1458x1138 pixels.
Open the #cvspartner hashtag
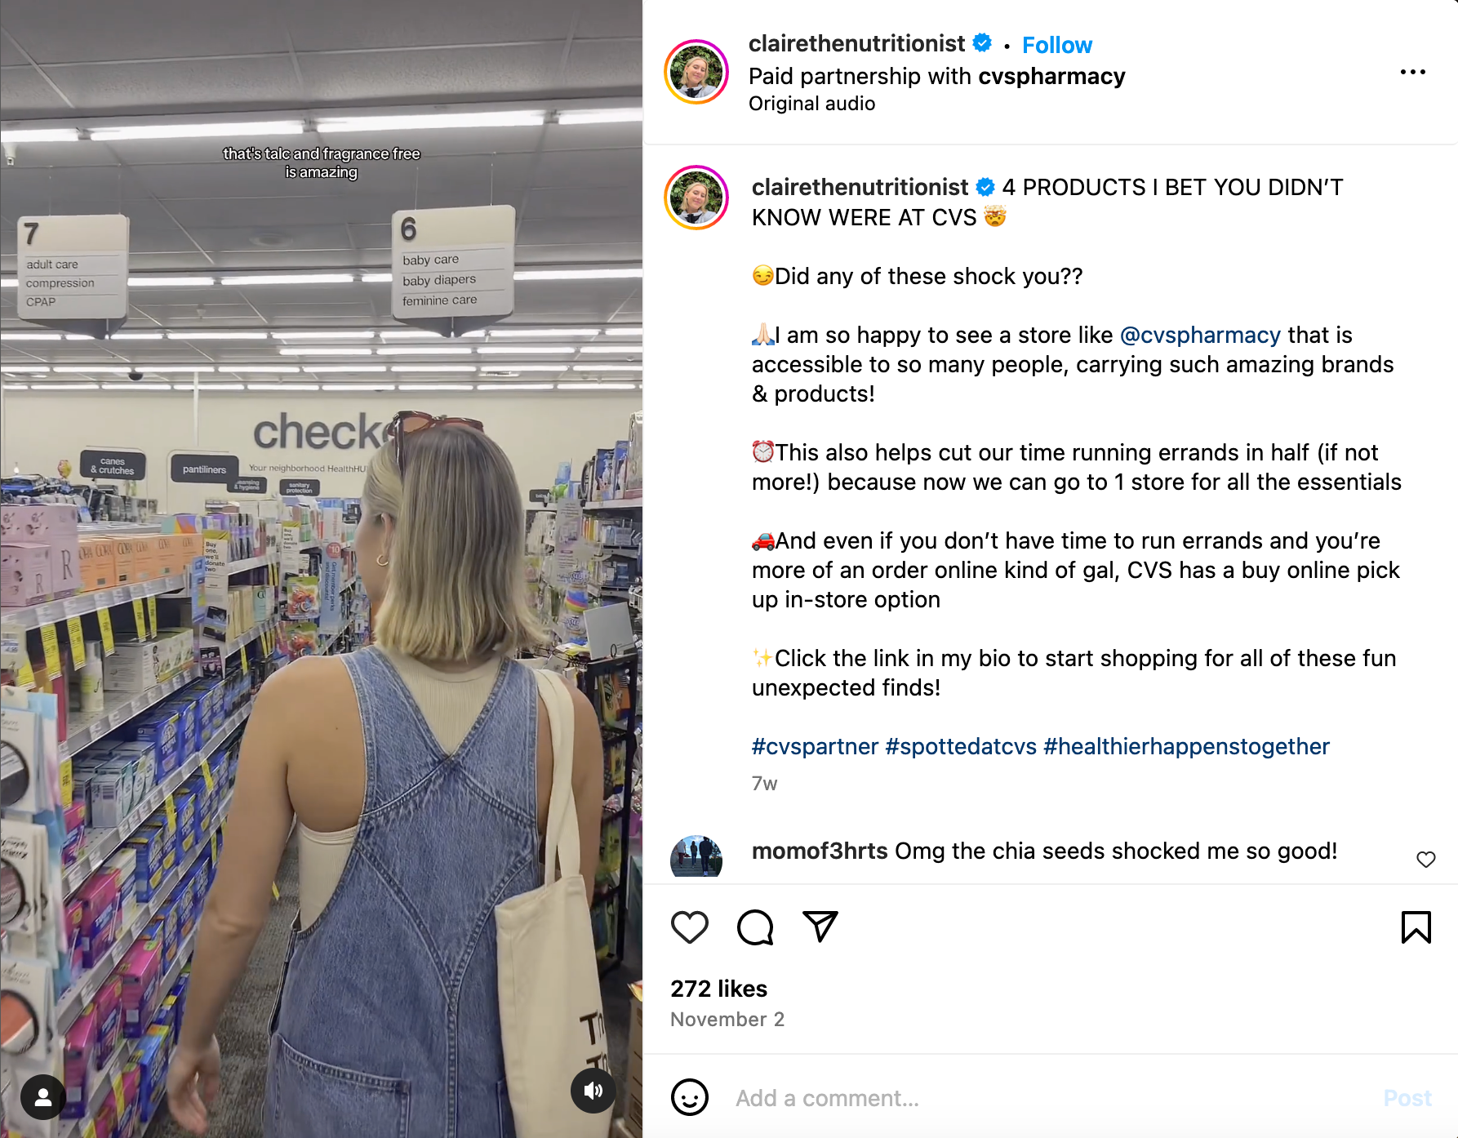click(815, 746)
